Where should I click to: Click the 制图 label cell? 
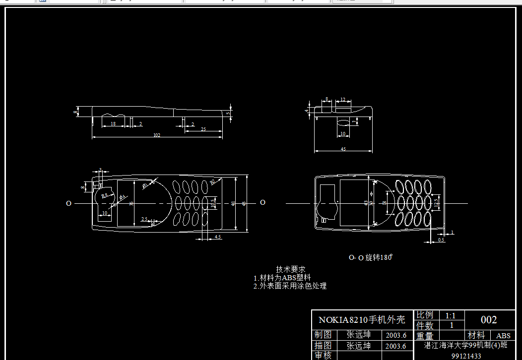pos(323,334)
